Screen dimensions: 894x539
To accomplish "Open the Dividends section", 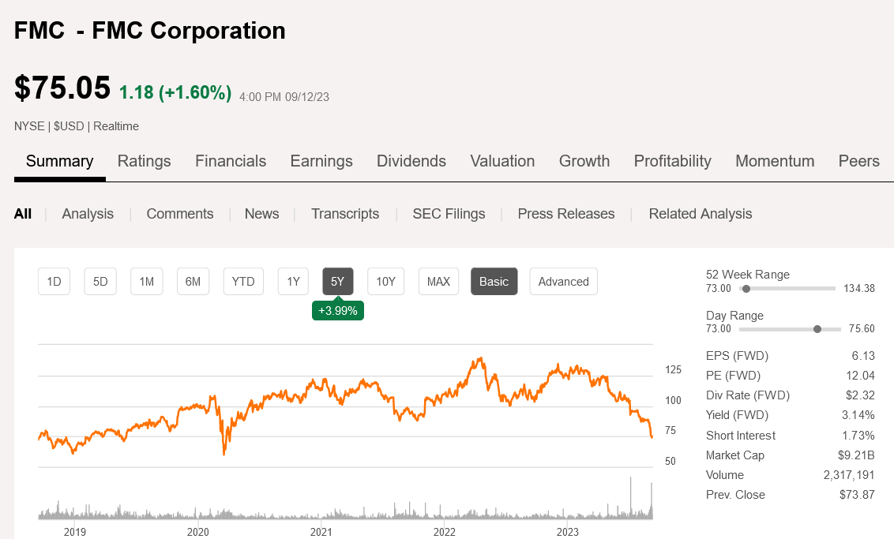I will point(411,161).
